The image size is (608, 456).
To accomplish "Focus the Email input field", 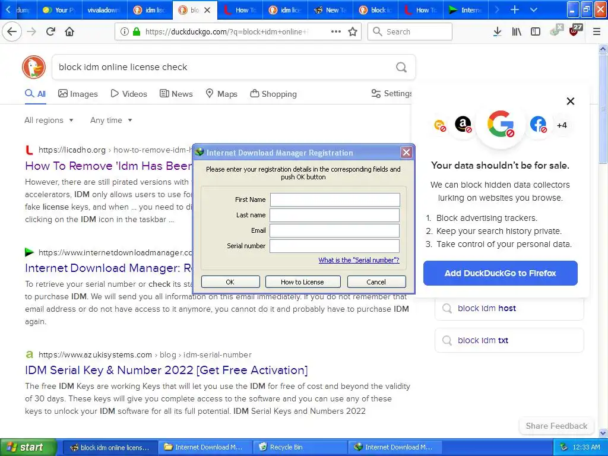I will pyautogui.click(x=335, y=231).
